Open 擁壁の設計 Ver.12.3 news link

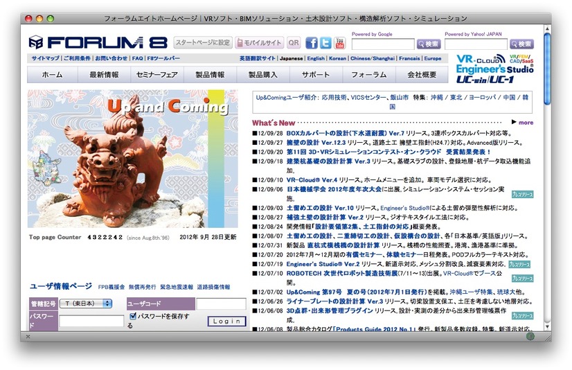pyautogui.click(x=316, y=143)
